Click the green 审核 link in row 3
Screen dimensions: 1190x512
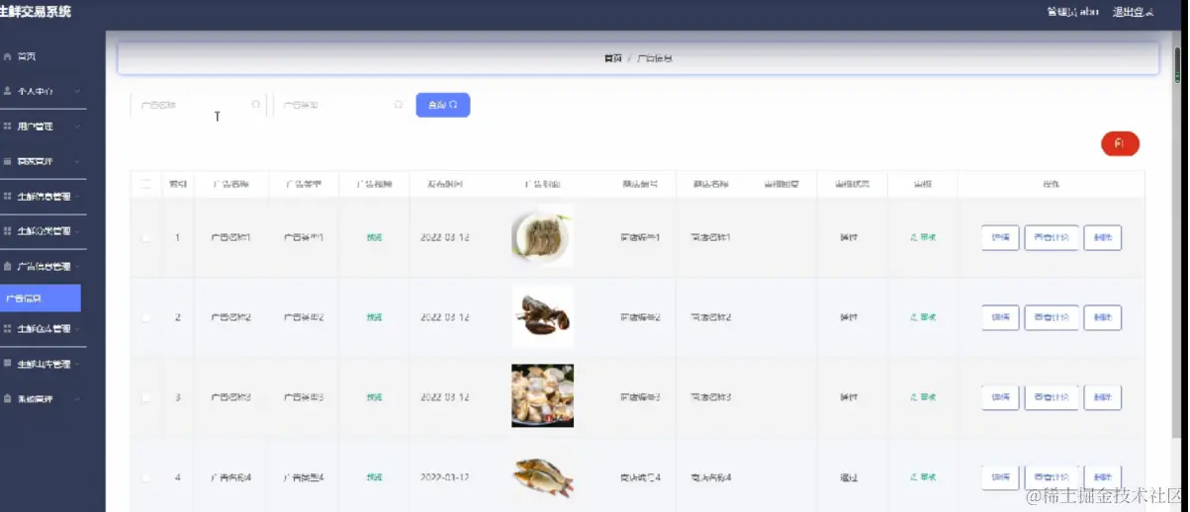coord(923,397)
